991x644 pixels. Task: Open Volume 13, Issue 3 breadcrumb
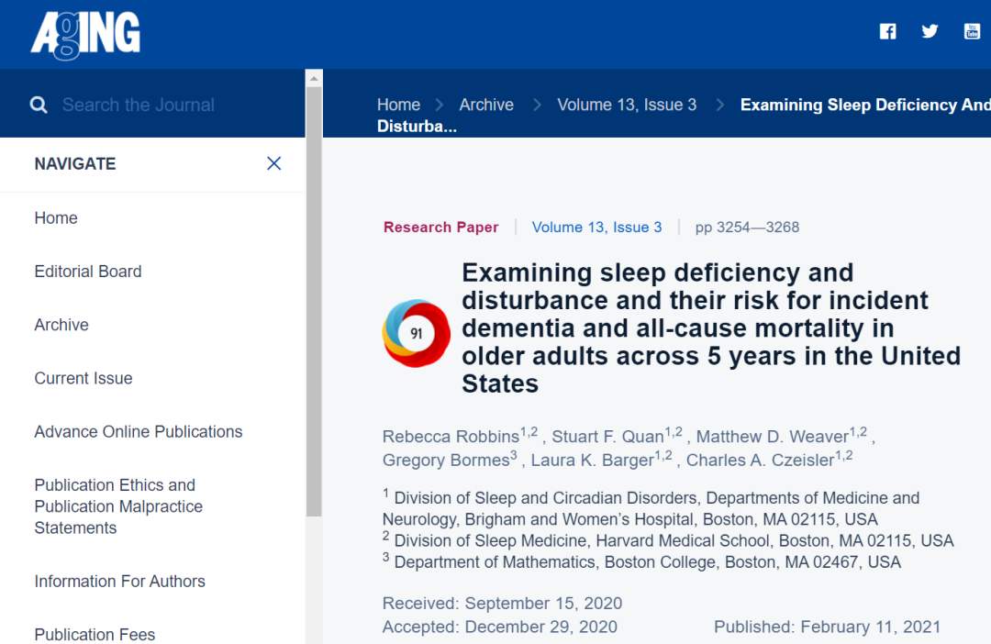pyautogui.click(x=627, y=105)
